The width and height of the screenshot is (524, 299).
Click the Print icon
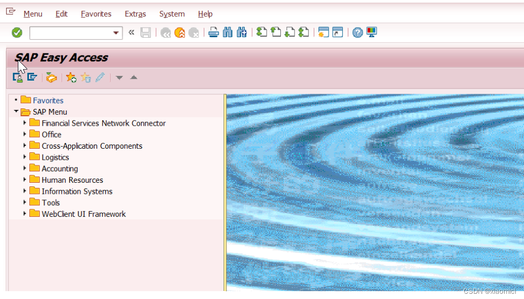pyautogui.click(x=214, y=32)
